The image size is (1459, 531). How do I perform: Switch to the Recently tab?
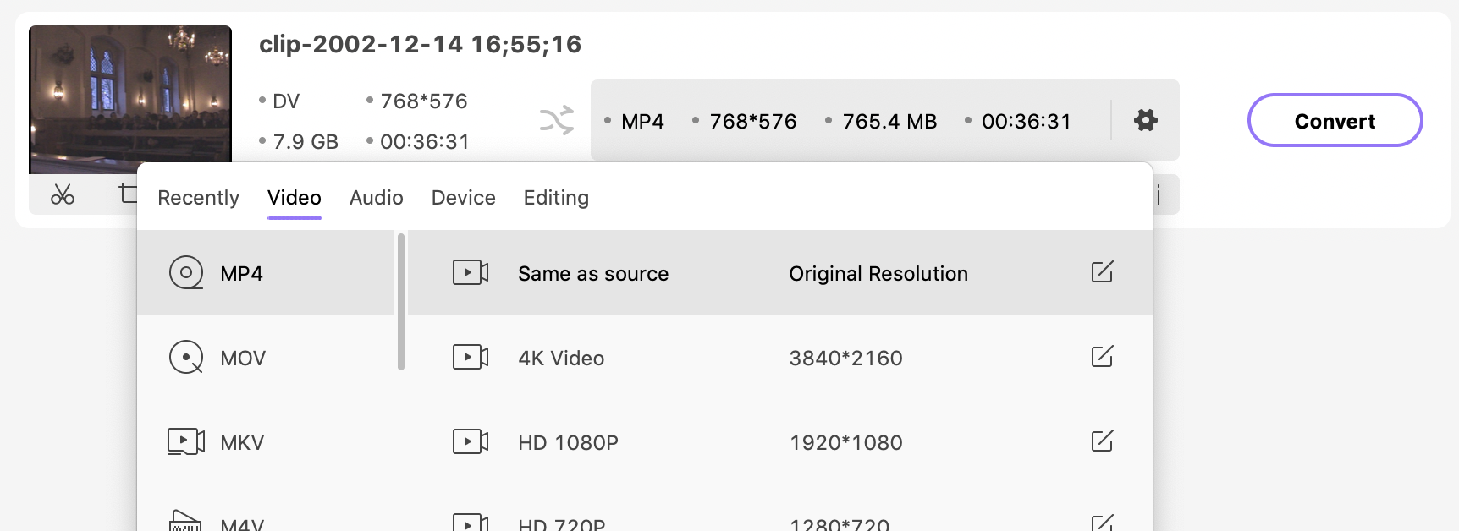(198, 198)
